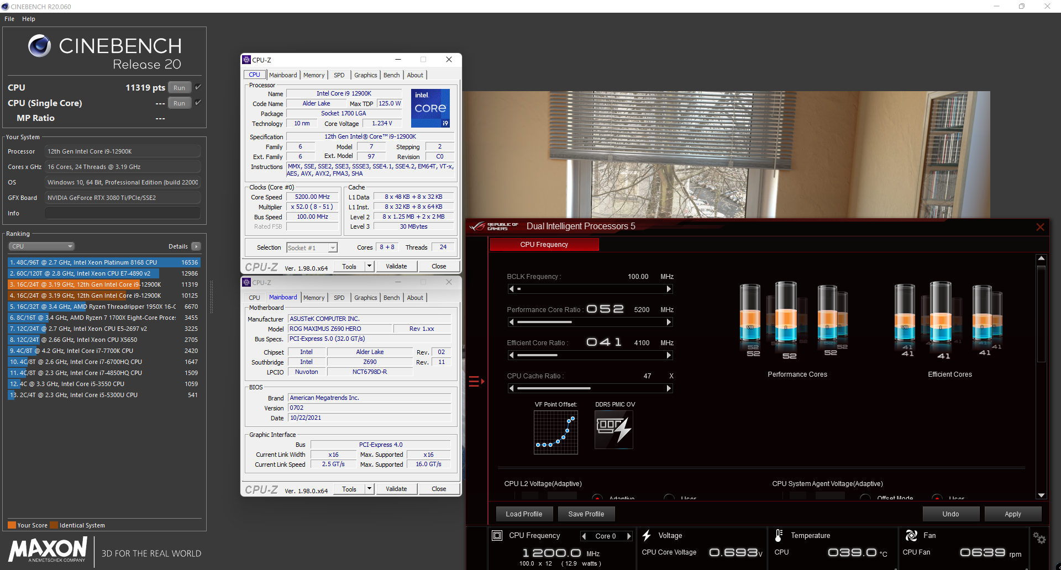Click the Intel Core i9 logo in CPU-Z
This screenshot has height=570, width=1061.
click(430, 108)
